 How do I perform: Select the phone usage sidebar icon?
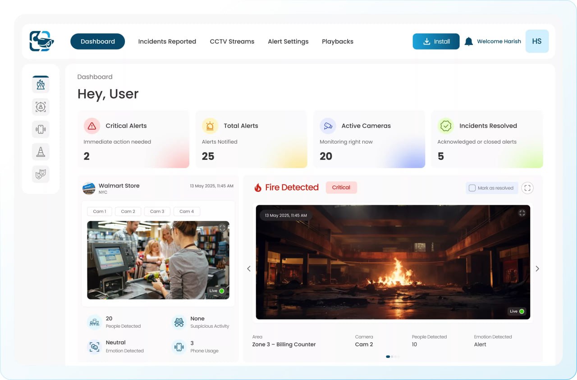pyautogui.click(x=41, y=129)
